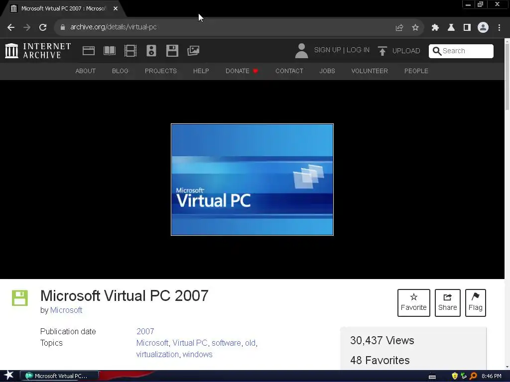Select the Microsoft Virtual PC 2007 browser tab
This screenshot has width=510, height=382.
[63, 8]
